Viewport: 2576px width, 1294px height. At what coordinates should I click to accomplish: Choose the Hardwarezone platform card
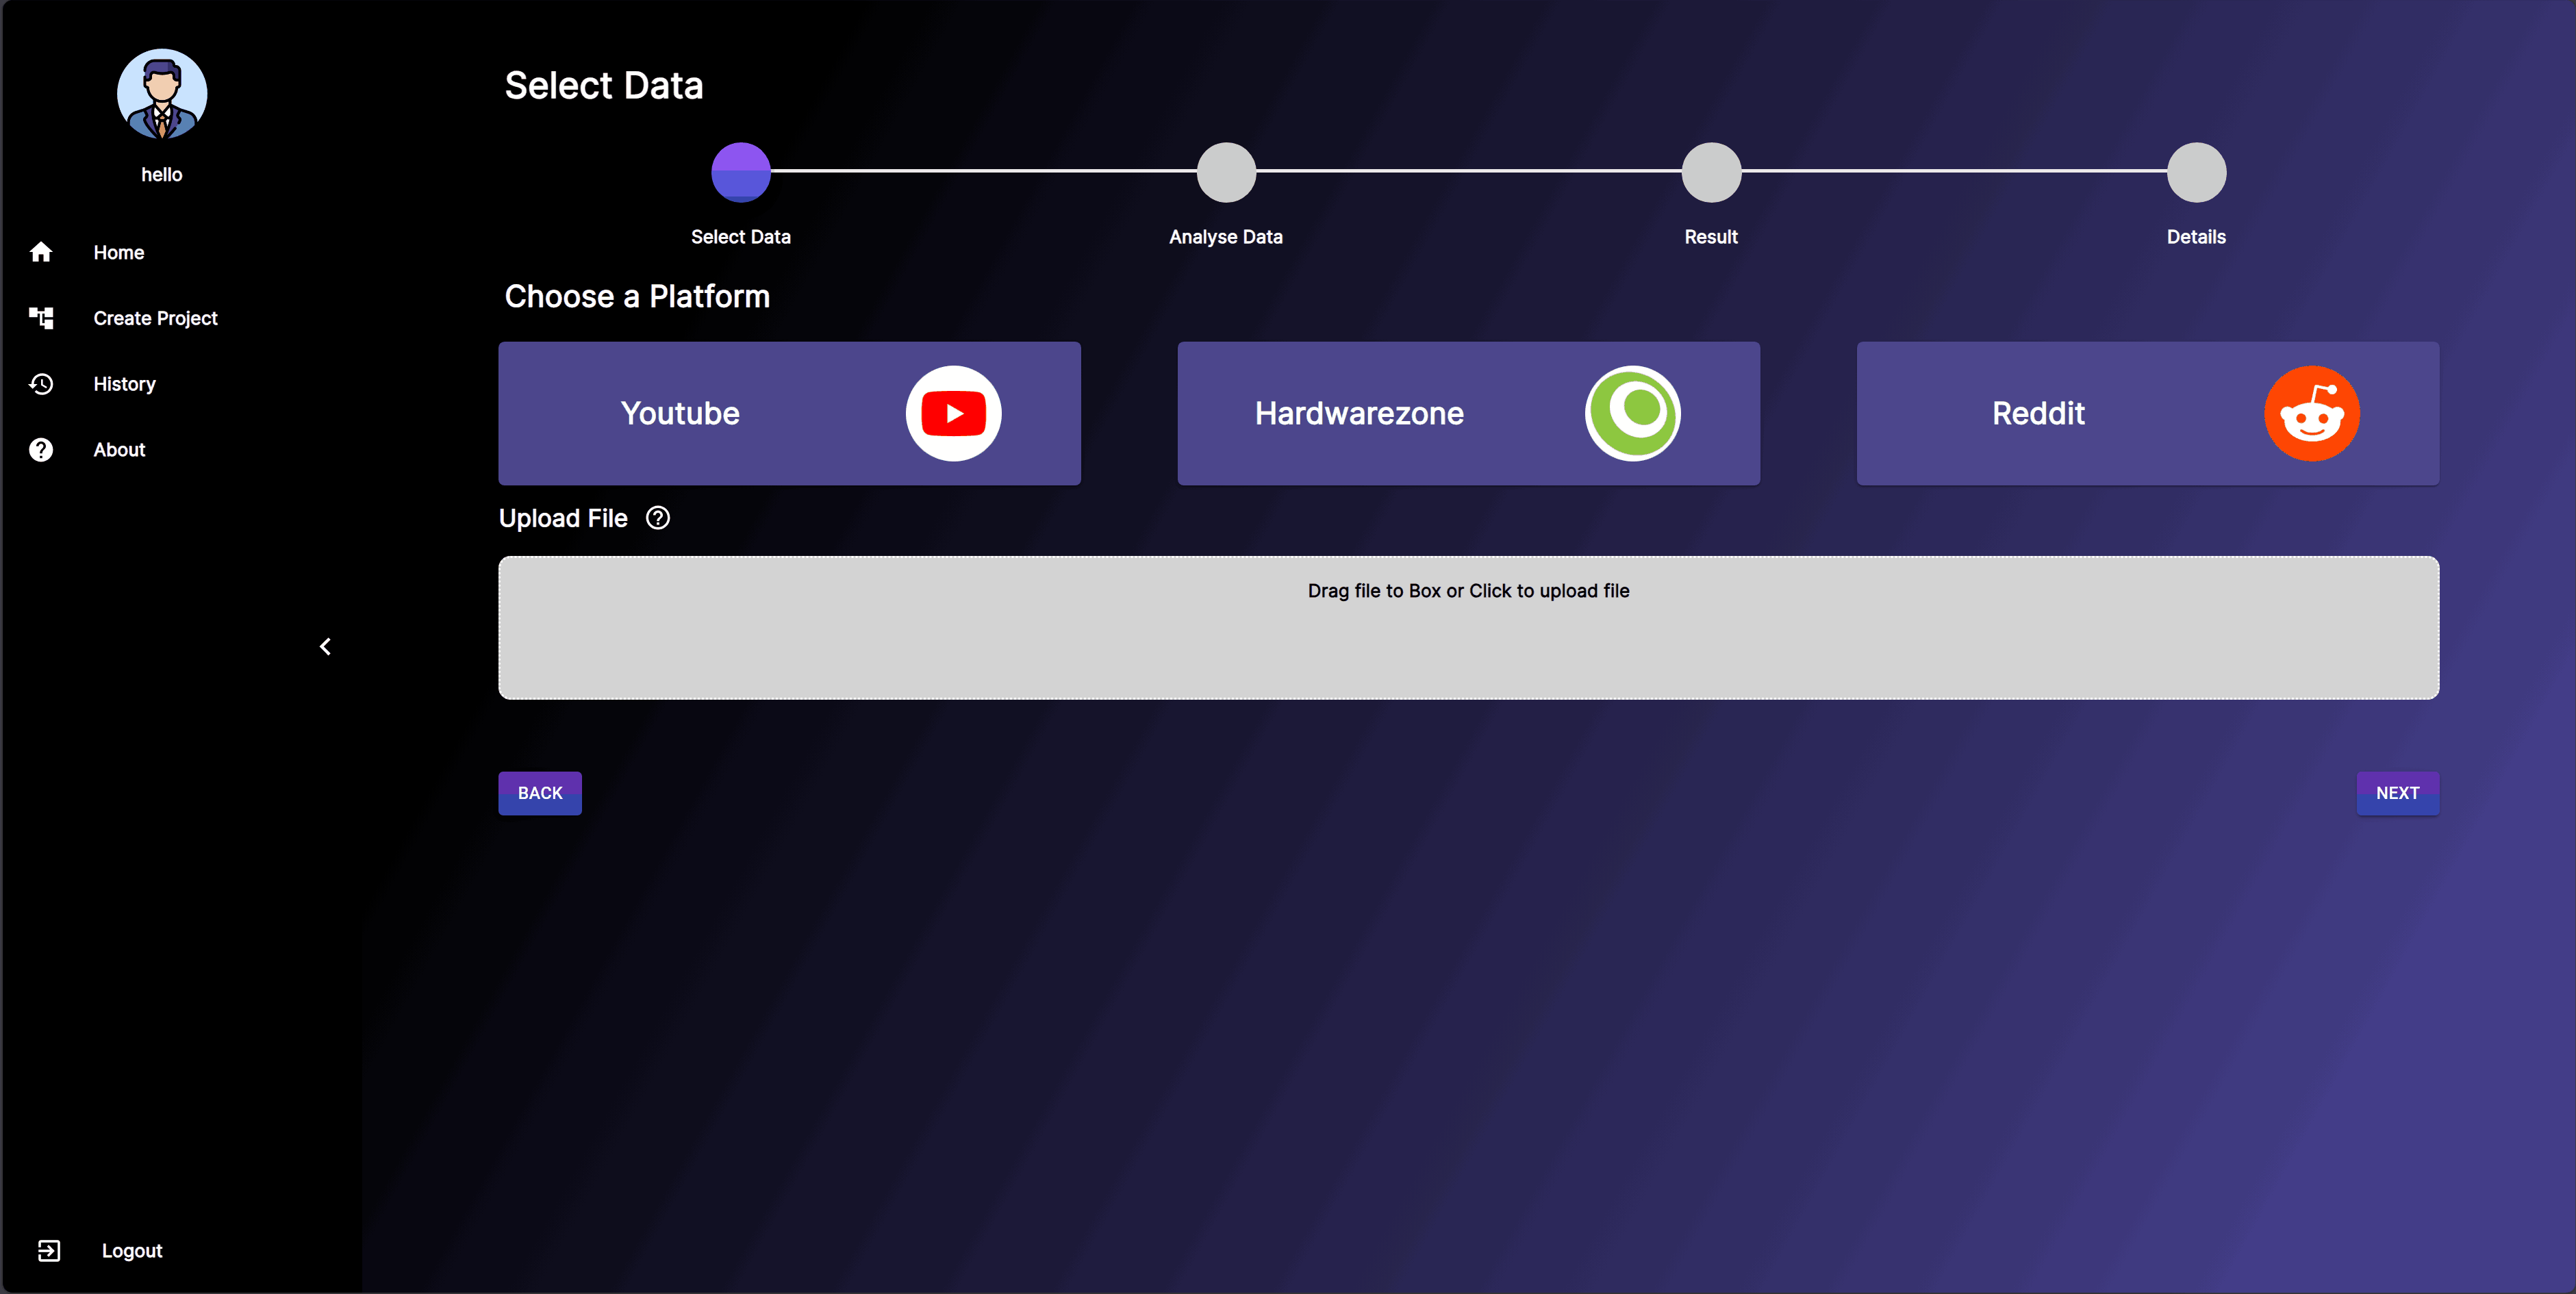click(1469, 414)
